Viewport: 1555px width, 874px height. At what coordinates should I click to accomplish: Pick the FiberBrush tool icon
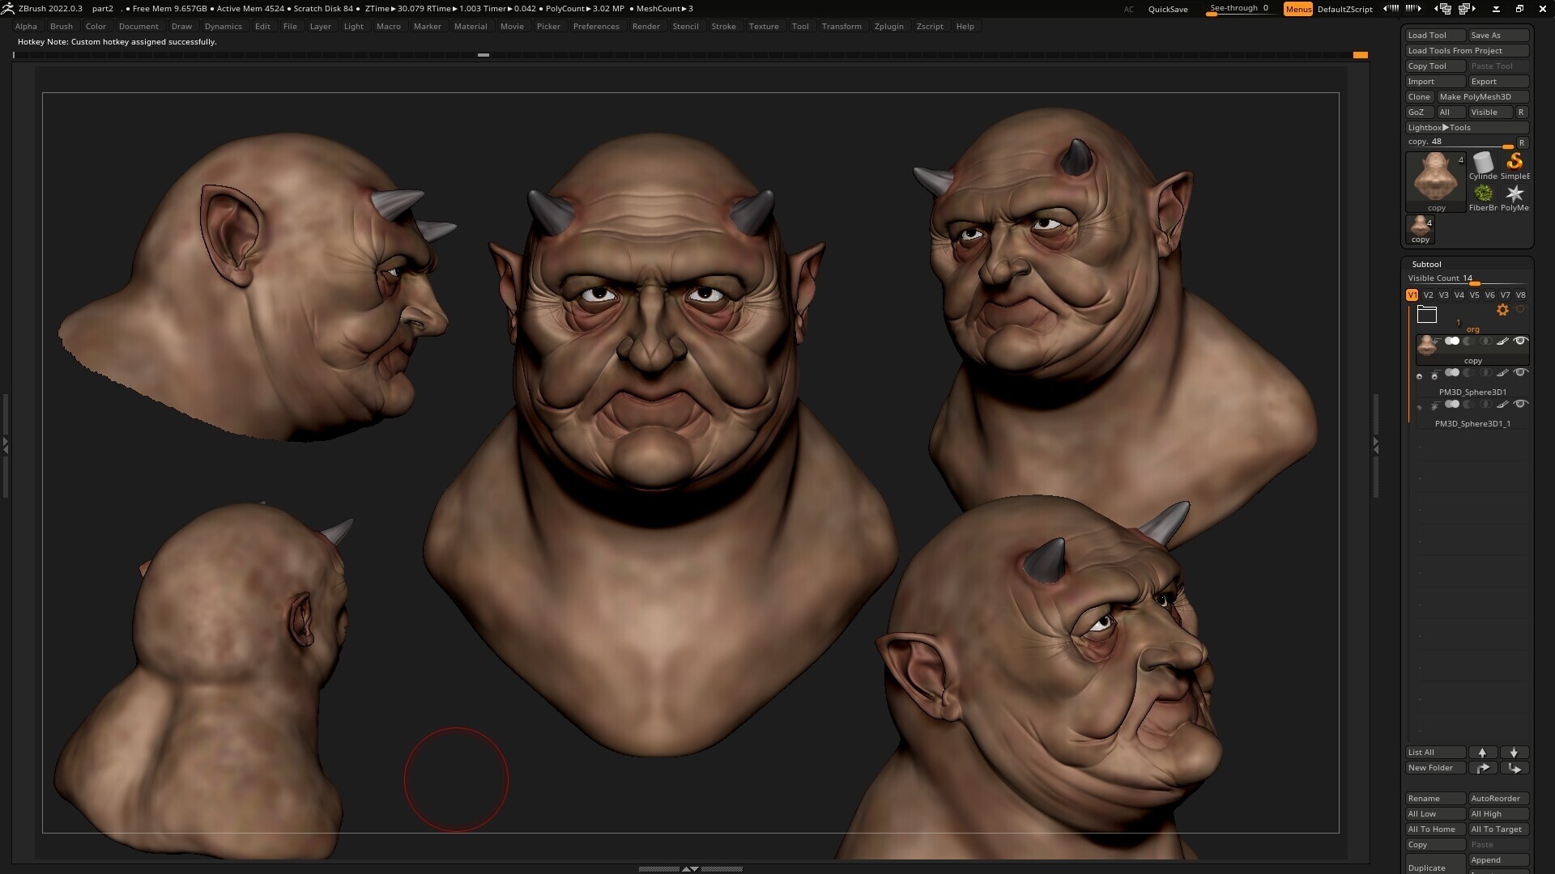point(1483,194)
